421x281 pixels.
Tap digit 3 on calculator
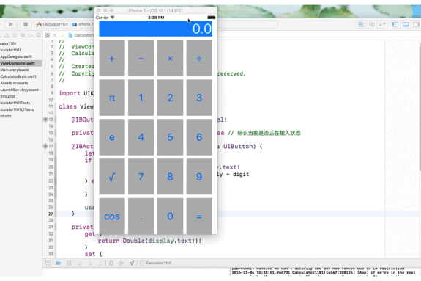point(199,98)
